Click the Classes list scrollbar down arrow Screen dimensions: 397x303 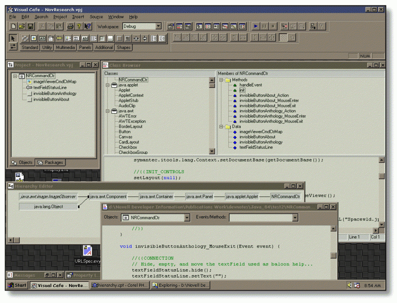(x=212, y=151)
